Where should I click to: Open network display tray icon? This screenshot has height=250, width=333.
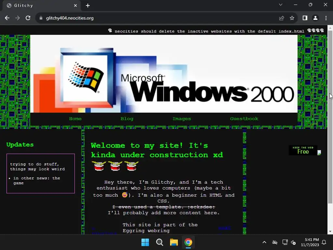[x=285, y=242]
